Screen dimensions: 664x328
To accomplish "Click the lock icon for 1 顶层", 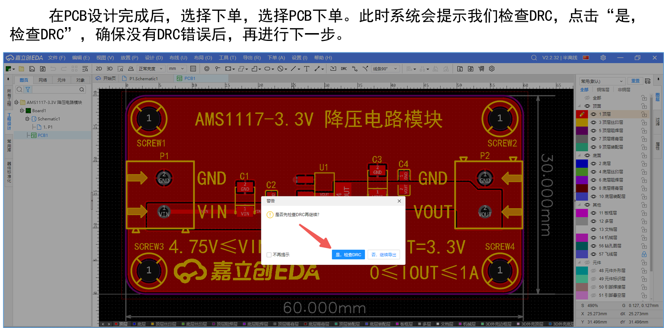I will pyautogui.click(x=644, y=114).
